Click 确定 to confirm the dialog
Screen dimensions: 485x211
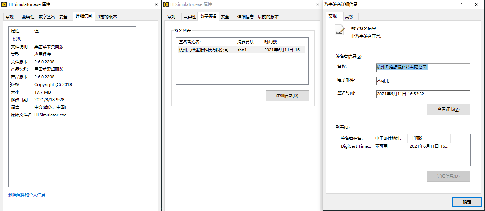pos(467,202)
